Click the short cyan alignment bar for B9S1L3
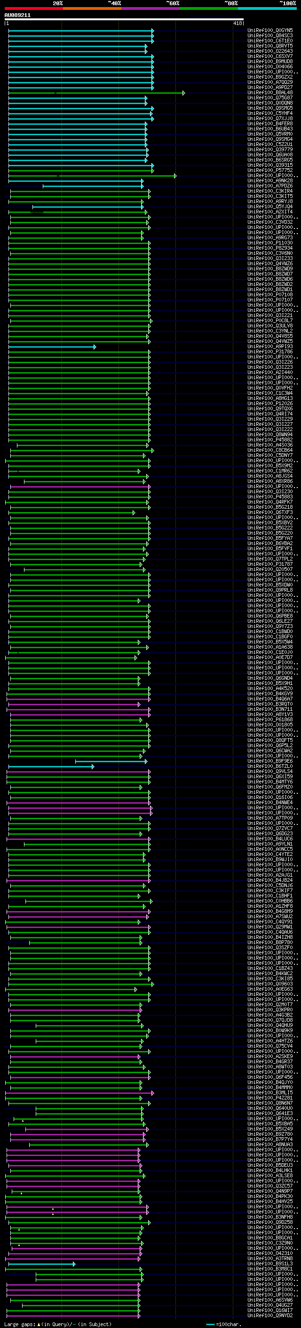 (42, 1264)
